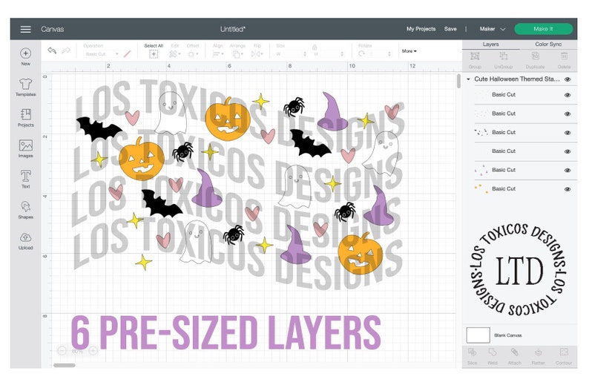The width and height of the screenshot is (589, 385).
Task: Open the Operation Basic Cut dropdown
Action: [x=102, y=54]
